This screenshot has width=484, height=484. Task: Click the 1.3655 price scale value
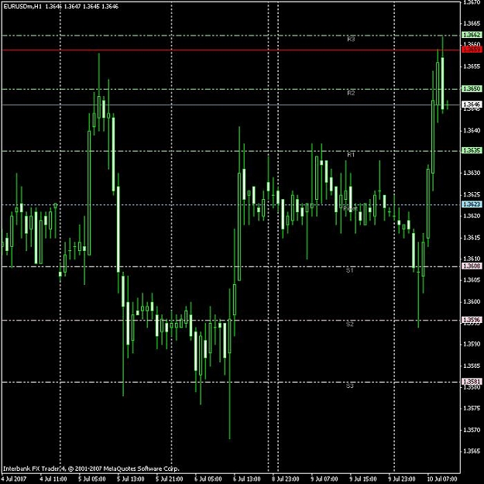click(x=472, y=67)
